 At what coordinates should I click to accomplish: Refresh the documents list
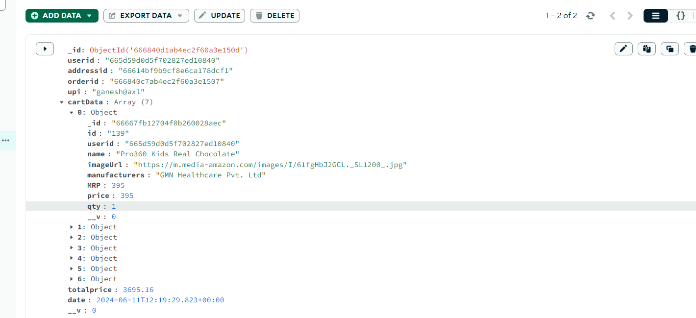coord(591,16)
